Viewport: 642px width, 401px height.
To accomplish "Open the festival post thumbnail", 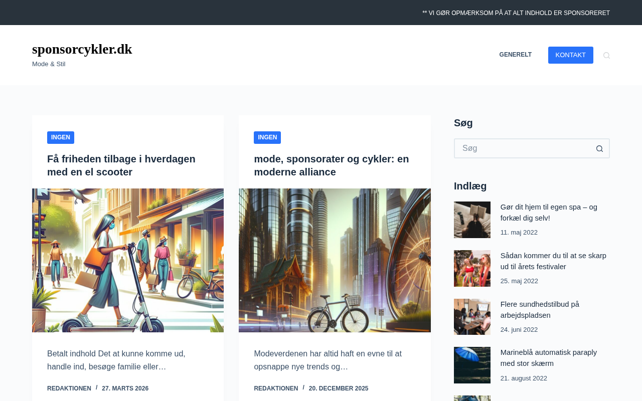I will tap(472, 268).
